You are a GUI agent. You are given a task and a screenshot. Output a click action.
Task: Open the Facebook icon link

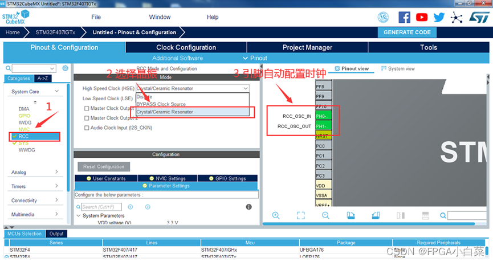click(x=404, y=17)
